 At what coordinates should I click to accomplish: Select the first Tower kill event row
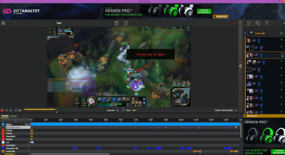coord(265,41)
